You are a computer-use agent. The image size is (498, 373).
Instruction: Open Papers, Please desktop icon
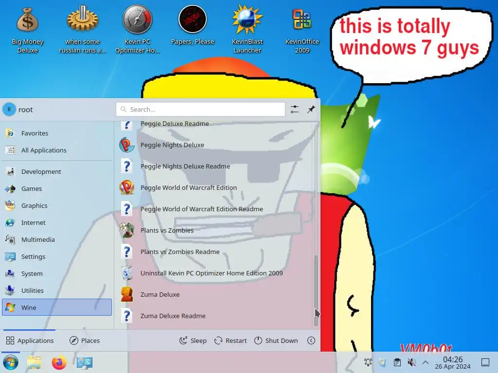coord(193,25)
